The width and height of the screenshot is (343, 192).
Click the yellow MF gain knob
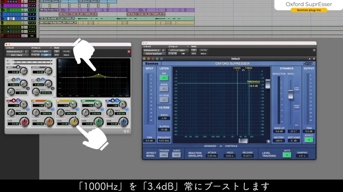tap(74, 122)
